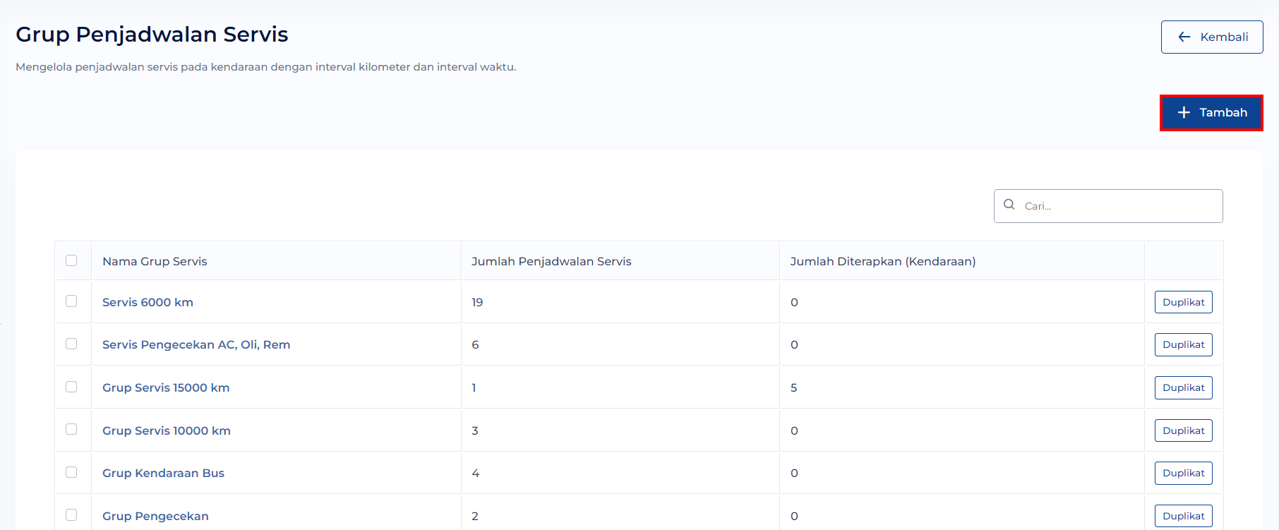Check the Grup Servis 10000 km checkbox

tap(71, 429)
